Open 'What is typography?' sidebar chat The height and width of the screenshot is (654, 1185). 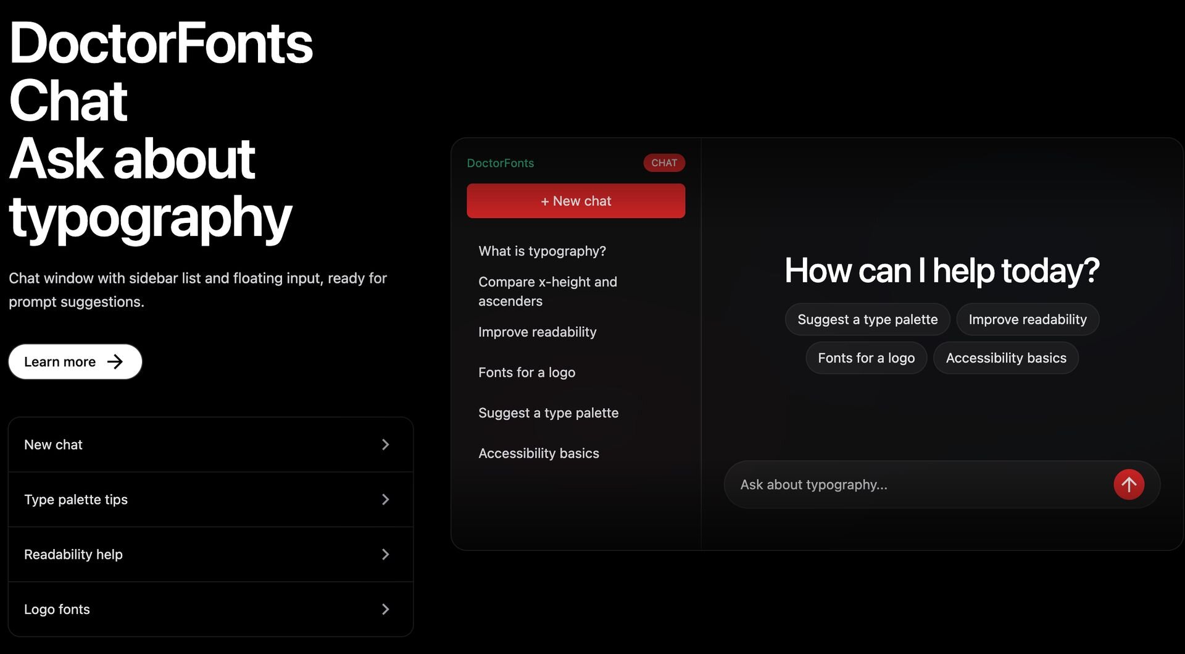(542, 251)
